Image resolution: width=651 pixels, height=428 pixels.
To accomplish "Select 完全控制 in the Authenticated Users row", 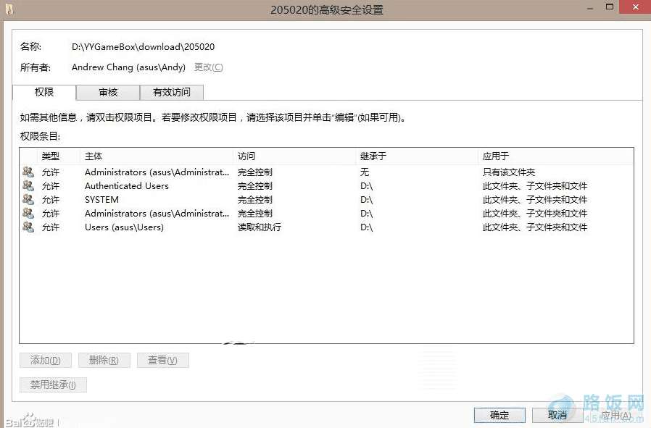I will [x=255, y=186].
